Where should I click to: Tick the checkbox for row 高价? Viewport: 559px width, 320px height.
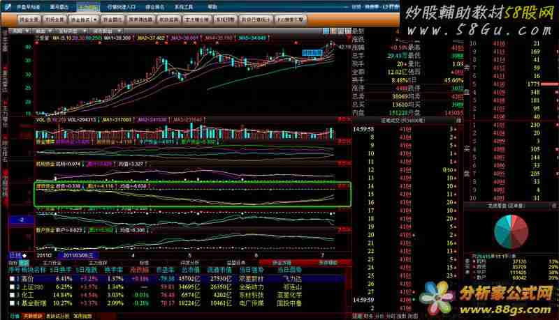coord(12,279)
